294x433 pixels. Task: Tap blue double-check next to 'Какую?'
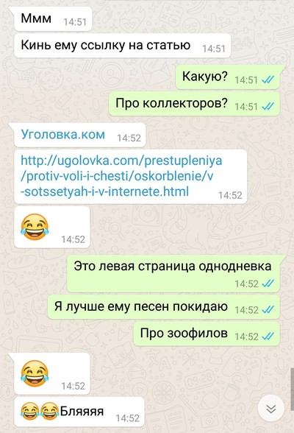(x=268, y=80)
